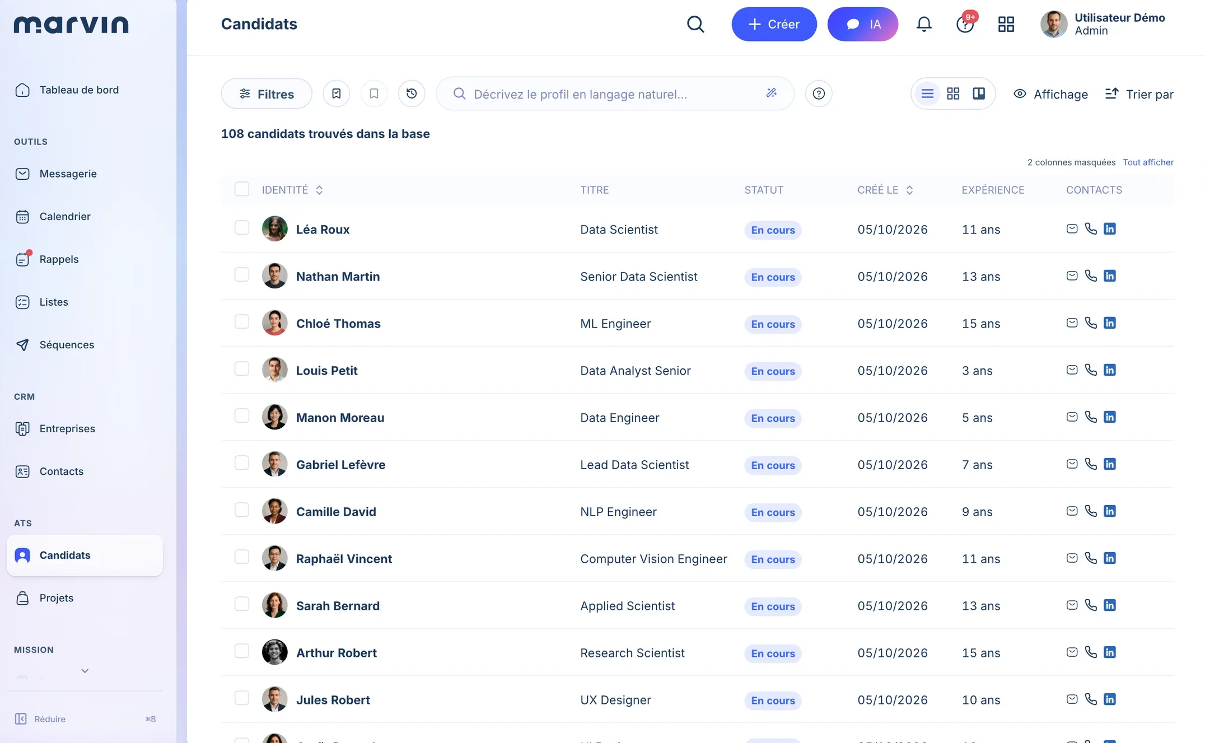Switch to grid card view layout
The image size is (1205, 743).
tap(953, 94)
